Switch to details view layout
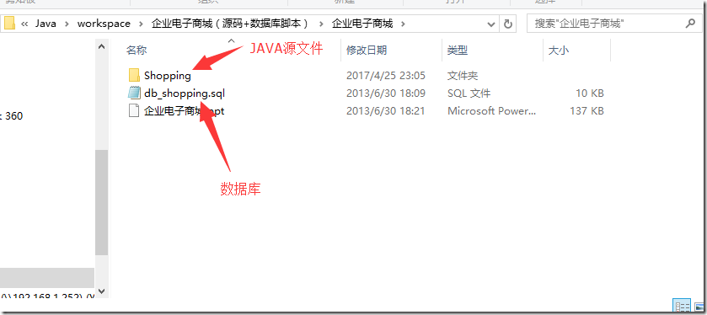This screenshot has height=315, width=707. coord(682,306)
